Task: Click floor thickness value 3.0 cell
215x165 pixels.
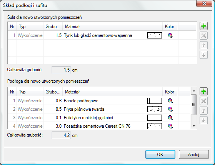Action: pyautogui.click(x=53, y=126)
